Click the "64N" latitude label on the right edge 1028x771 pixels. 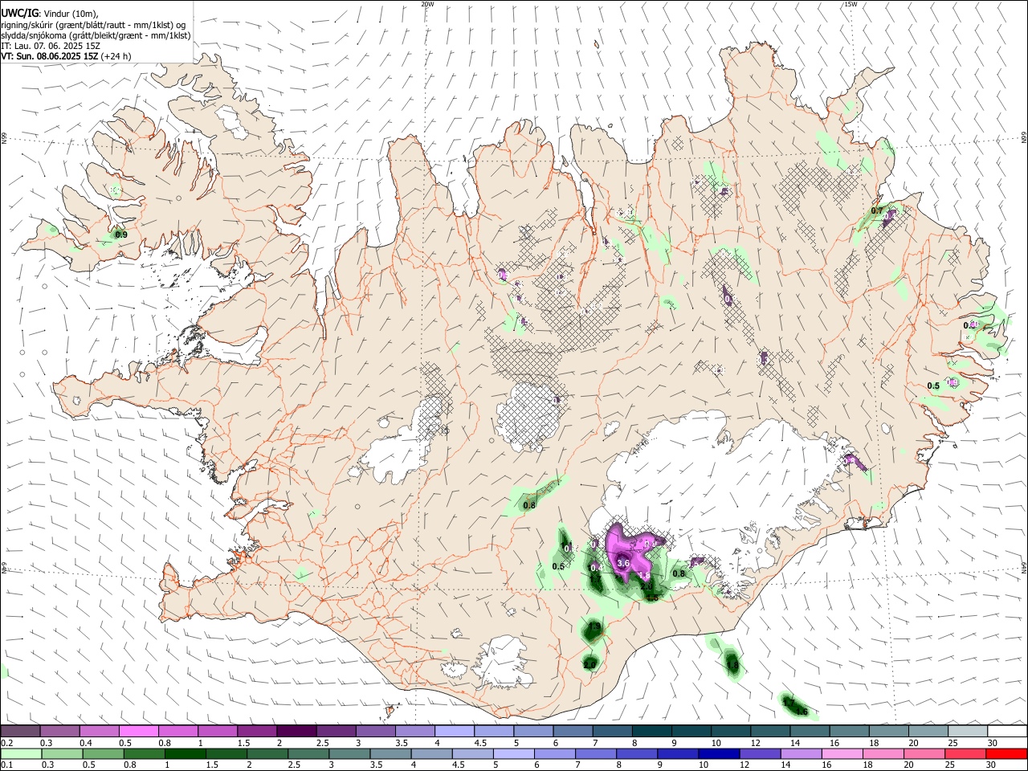tap(1023, 568)
